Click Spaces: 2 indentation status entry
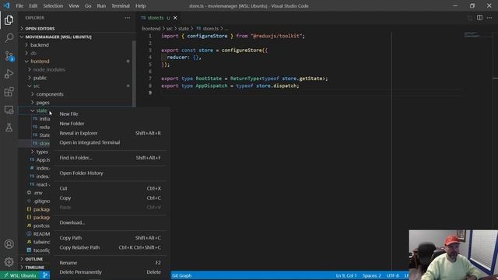498x280 pixels. 372,275
